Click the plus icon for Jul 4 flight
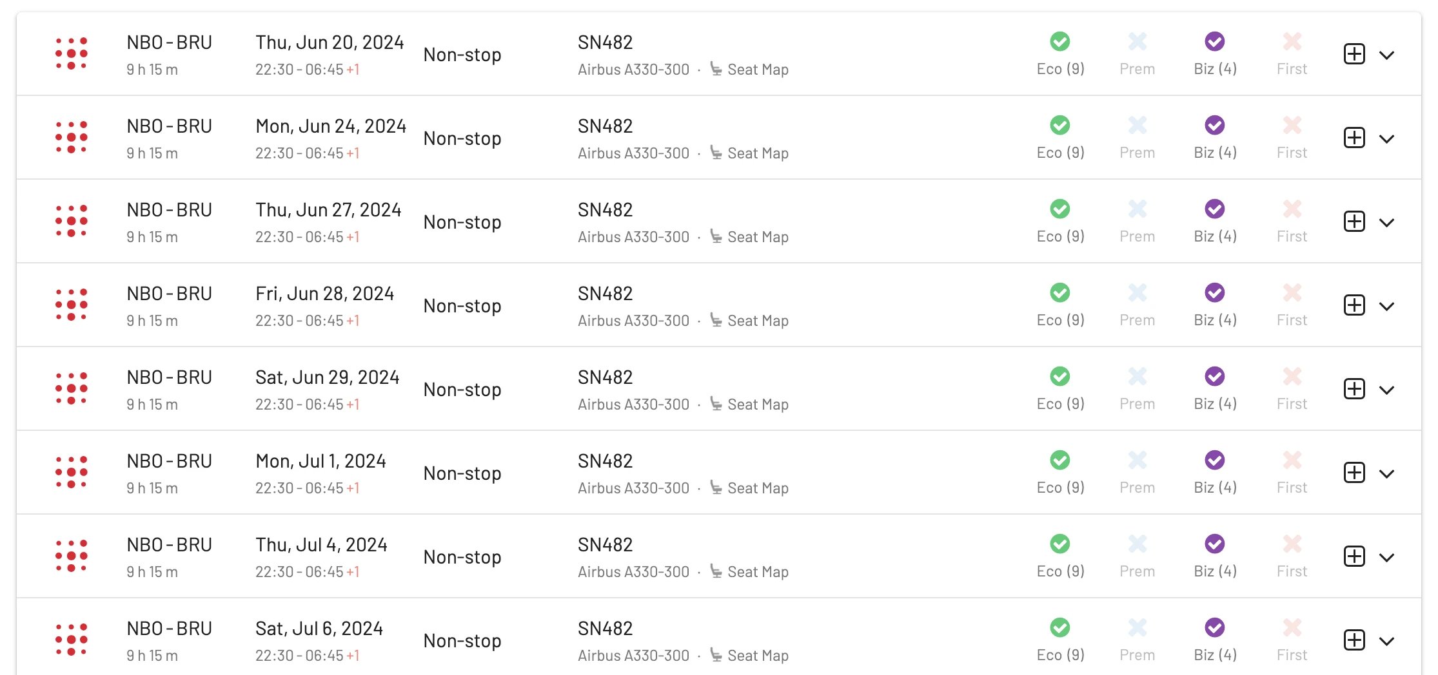1438x675 pixels. (x=1354, y=556)
